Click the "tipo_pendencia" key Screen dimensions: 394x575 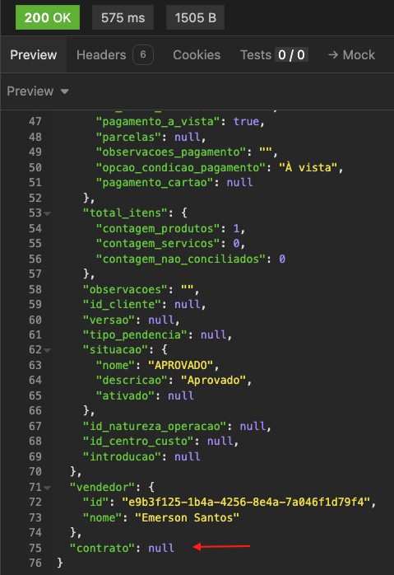point(135,334)
